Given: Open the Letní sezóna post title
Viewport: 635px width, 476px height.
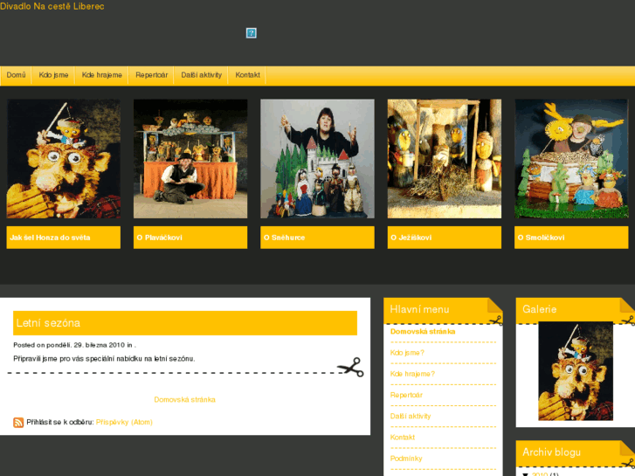Looking at the screenshot, I should 48,323.
